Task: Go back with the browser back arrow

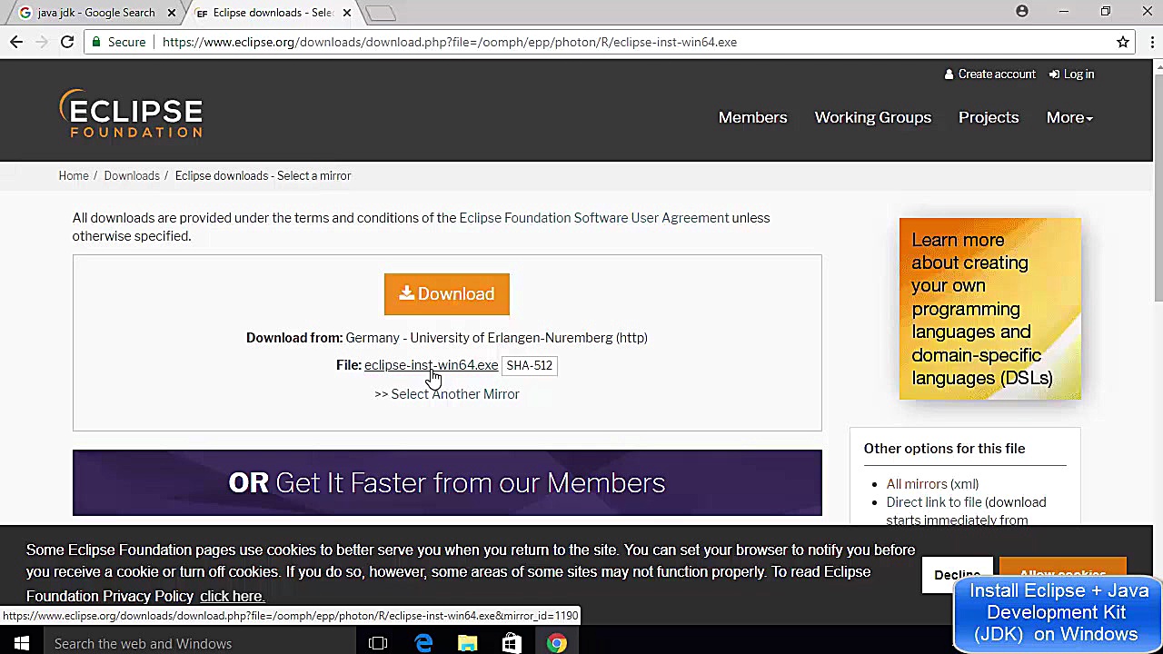Action: (x=16, y=42)
